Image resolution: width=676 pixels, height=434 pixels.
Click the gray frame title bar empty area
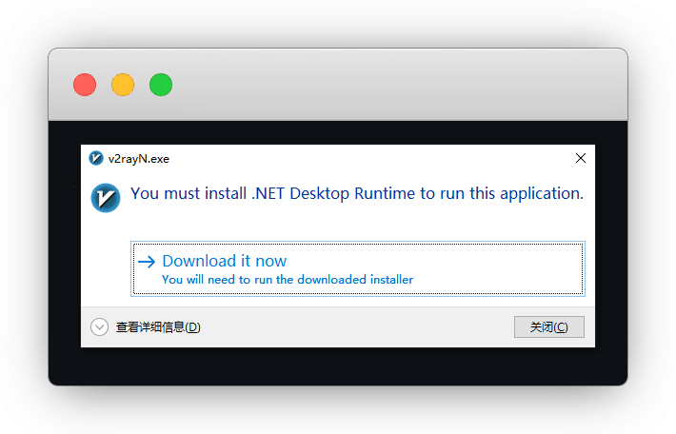click(388, 85)
